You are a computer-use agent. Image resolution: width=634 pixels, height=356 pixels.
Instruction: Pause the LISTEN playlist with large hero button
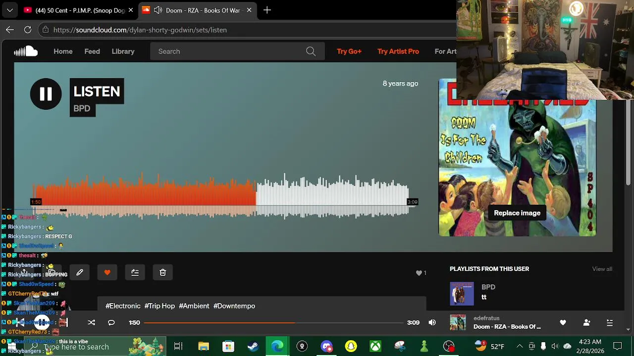(x=46, y=94)
